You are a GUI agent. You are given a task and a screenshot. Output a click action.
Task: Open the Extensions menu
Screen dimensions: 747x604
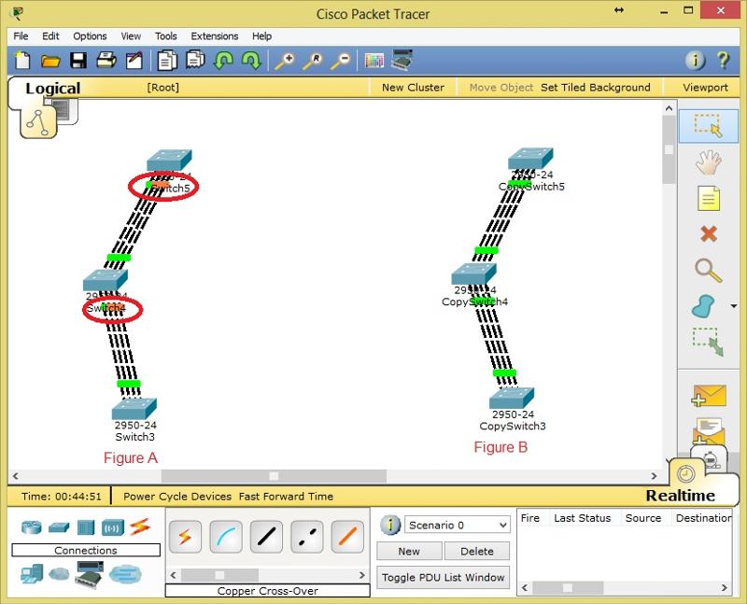pos(215,36)
